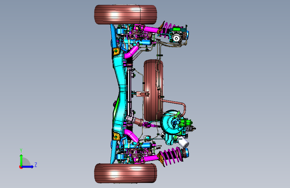This screenshot has height=188, width=290.
Task: Click the green Y axis arrow of triad
Action: 21,160
